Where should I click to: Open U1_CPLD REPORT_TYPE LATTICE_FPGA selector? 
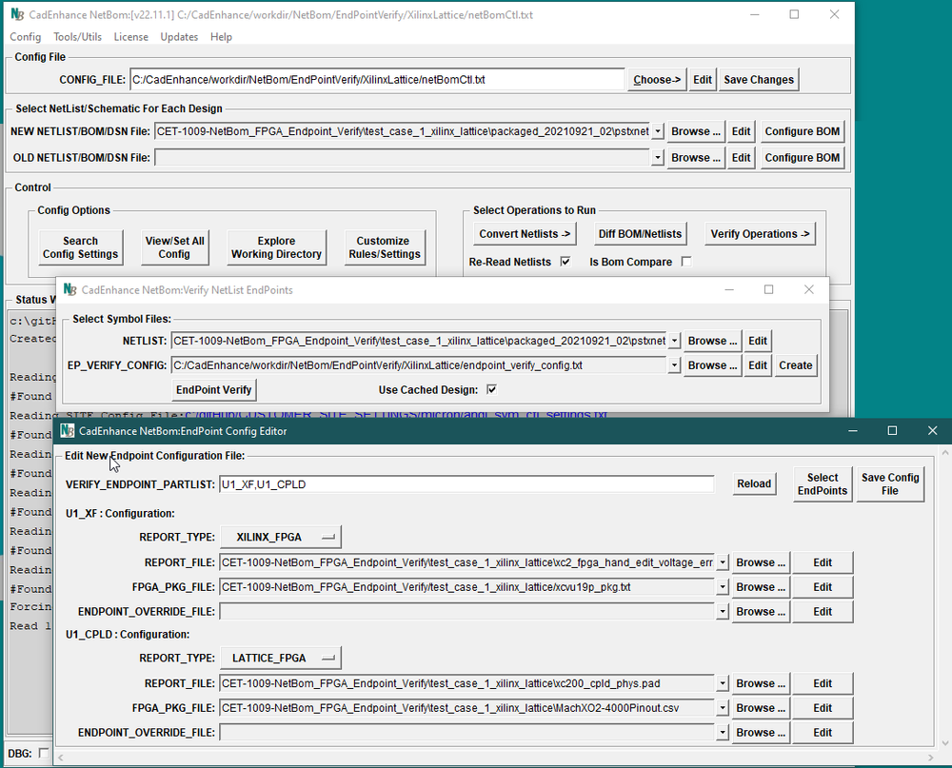coord(281,658)
